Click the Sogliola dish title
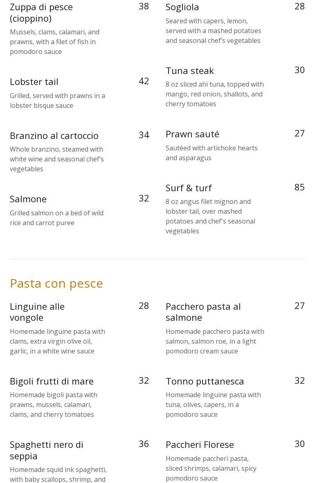Screen dimensions: 315x483 tap(182, 7)
